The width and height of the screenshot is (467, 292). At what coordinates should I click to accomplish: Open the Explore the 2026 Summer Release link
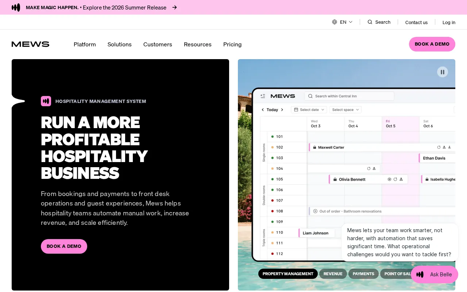124,7
